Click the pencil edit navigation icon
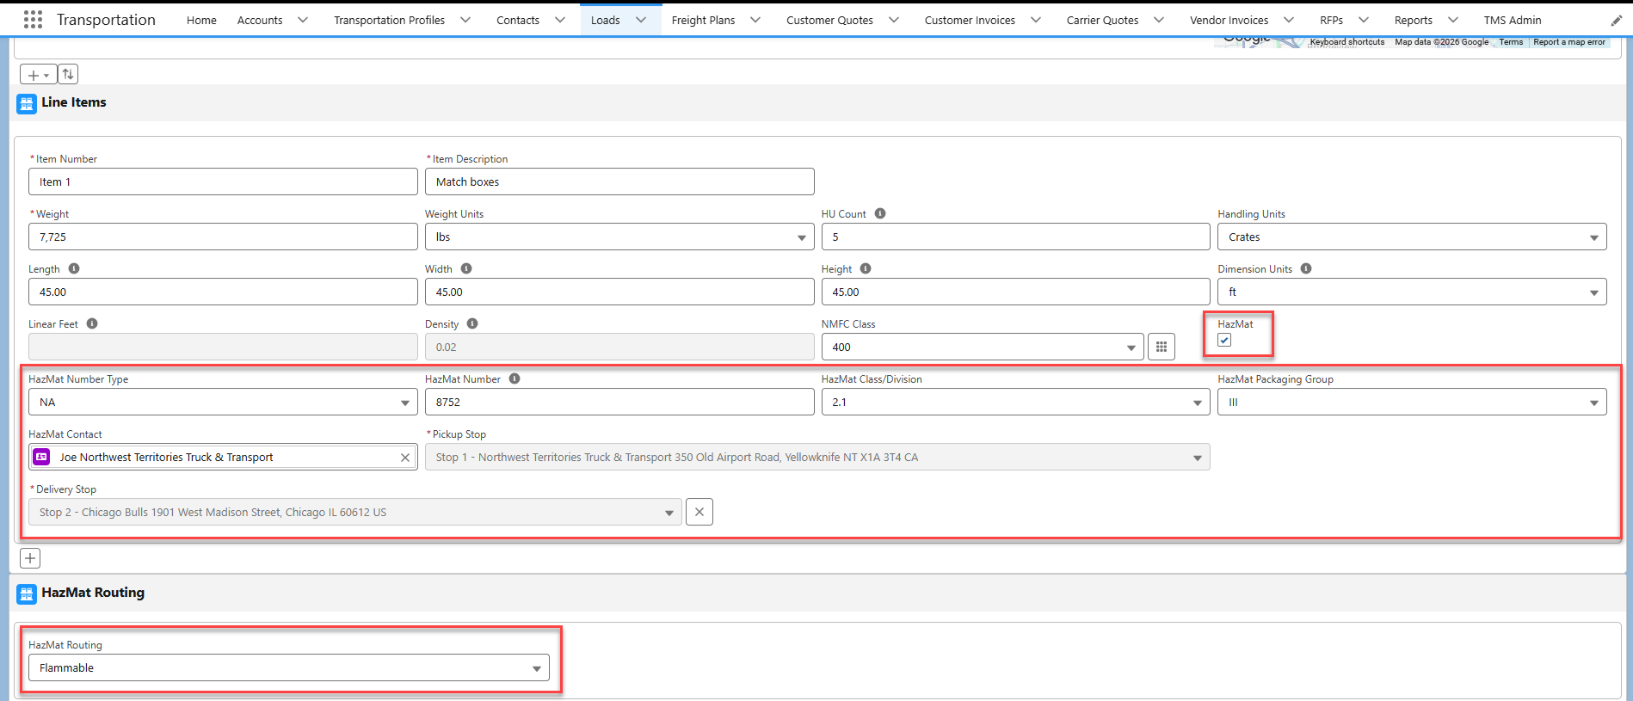1633x701 pixels. coord(1616,20)
